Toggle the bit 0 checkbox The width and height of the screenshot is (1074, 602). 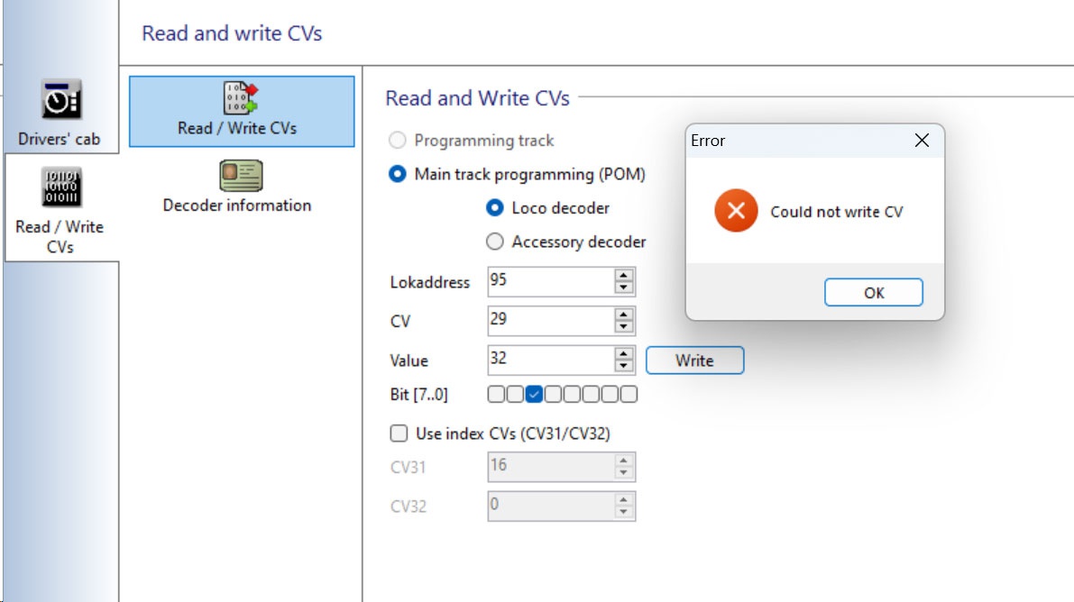click(x=629, y=394)
